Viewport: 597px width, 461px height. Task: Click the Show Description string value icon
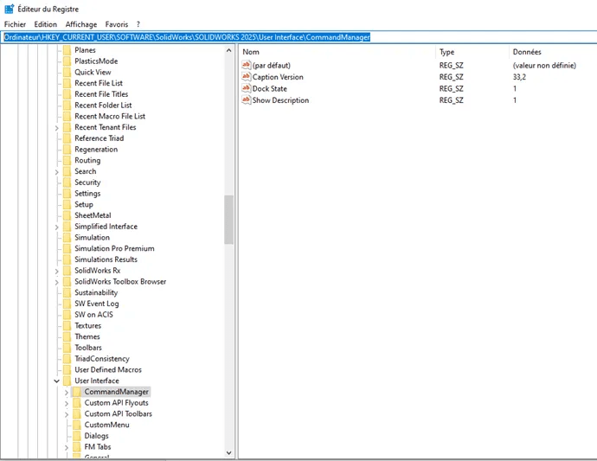click(x=246, y=100)
